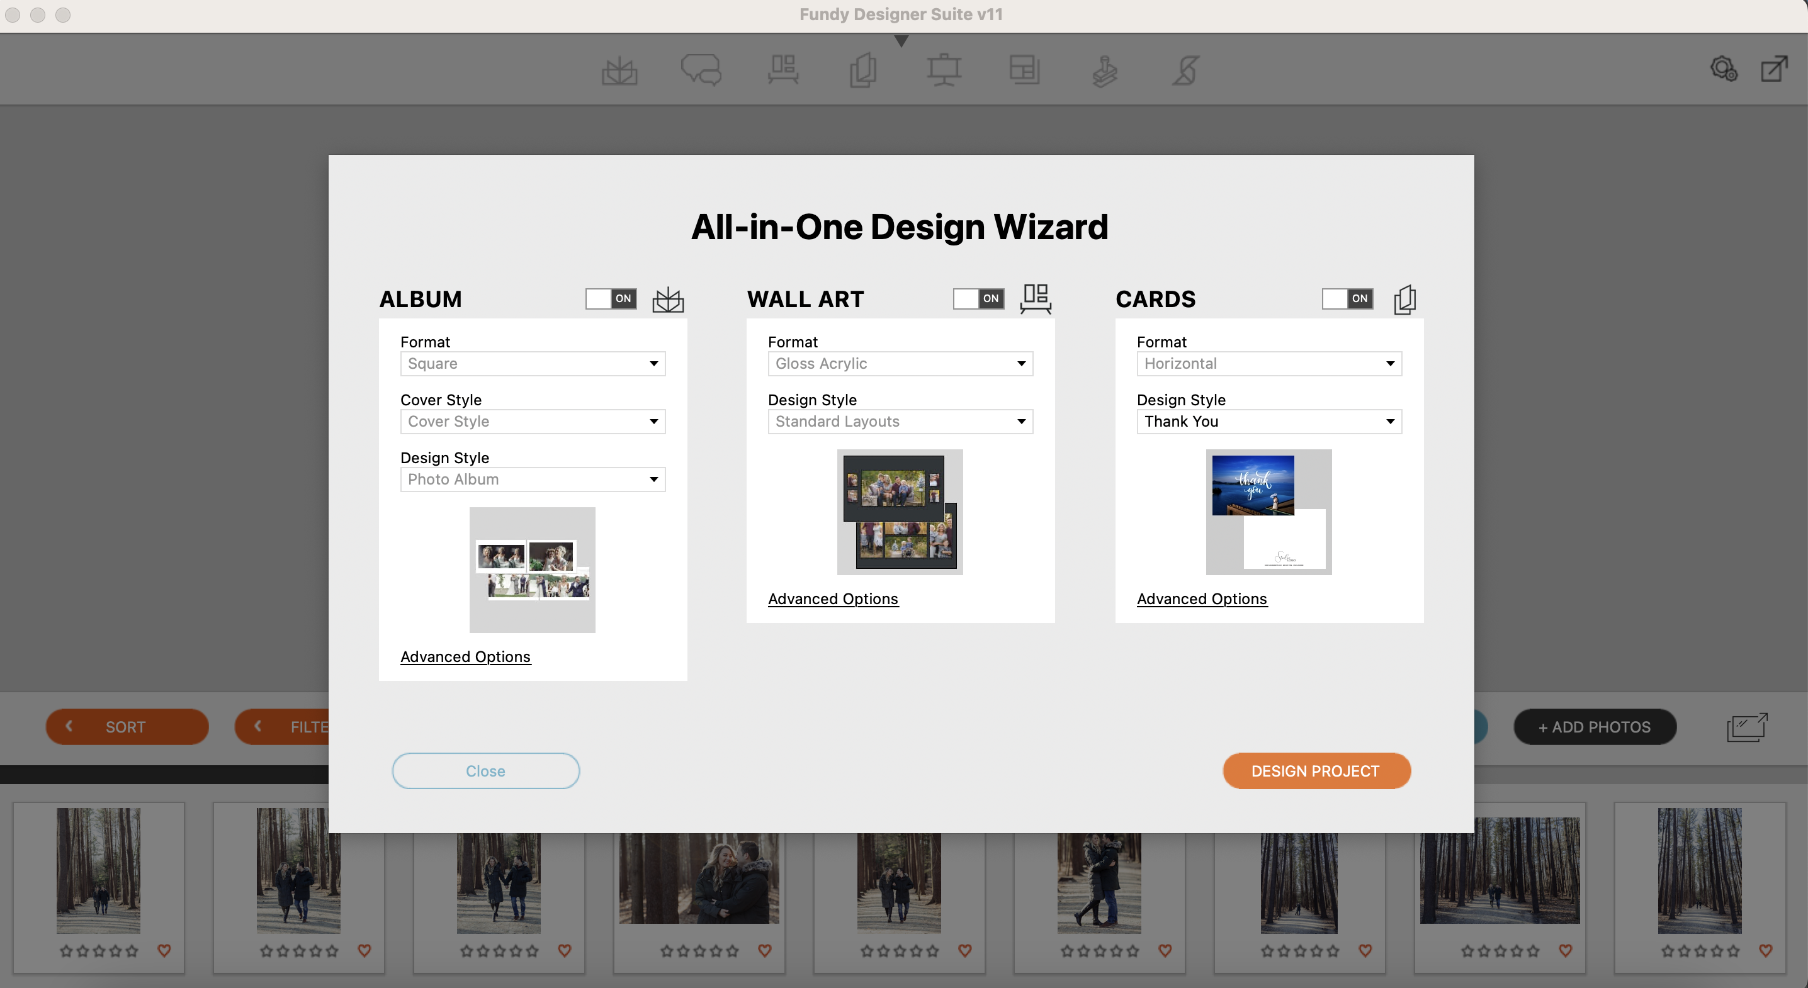Click heart icon on the eighth wide forest photo
1808x988 pixels.
(x=1565, y=951)
